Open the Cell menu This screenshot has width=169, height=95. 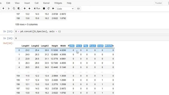pyautogui.click(x=36, y=3)
